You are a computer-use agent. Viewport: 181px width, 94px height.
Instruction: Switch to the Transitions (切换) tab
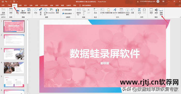coord(31,5)
